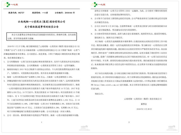
Task: Click the 董事会 signature line
Action: pos(144,104)
